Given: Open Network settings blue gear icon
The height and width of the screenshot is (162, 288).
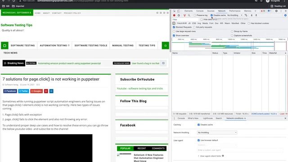Looking at the screenshot, I should 285,15.
